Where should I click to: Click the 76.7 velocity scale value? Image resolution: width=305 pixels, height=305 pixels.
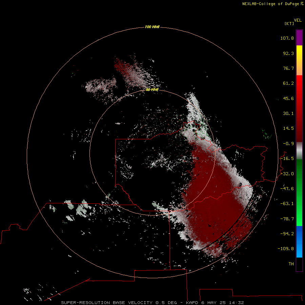(288, 68)
